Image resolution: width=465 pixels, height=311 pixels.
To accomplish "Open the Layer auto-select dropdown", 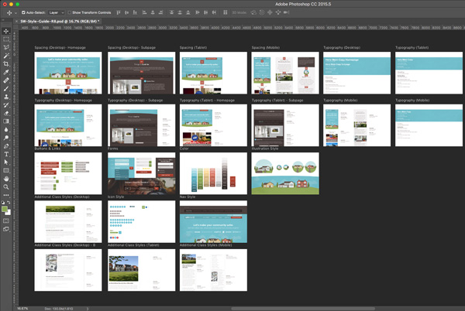I will pos(57,12).
